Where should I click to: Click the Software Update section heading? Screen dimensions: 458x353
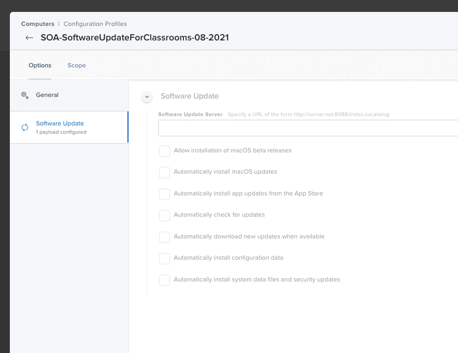(x=190, y=96)
